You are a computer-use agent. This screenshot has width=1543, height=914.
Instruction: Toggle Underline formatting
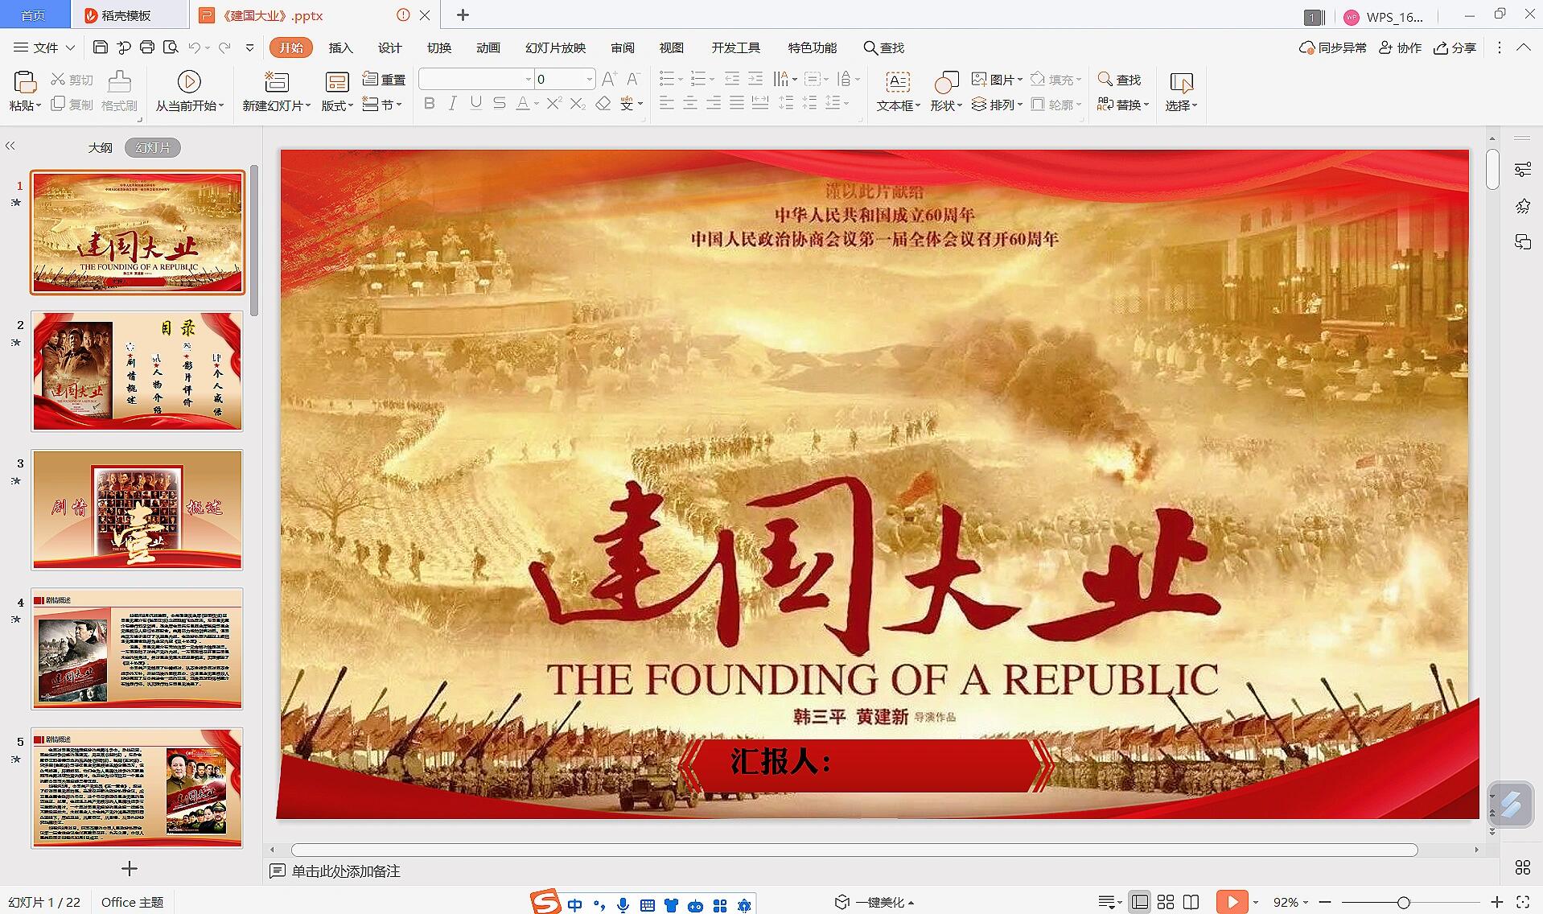click(476, 104)
